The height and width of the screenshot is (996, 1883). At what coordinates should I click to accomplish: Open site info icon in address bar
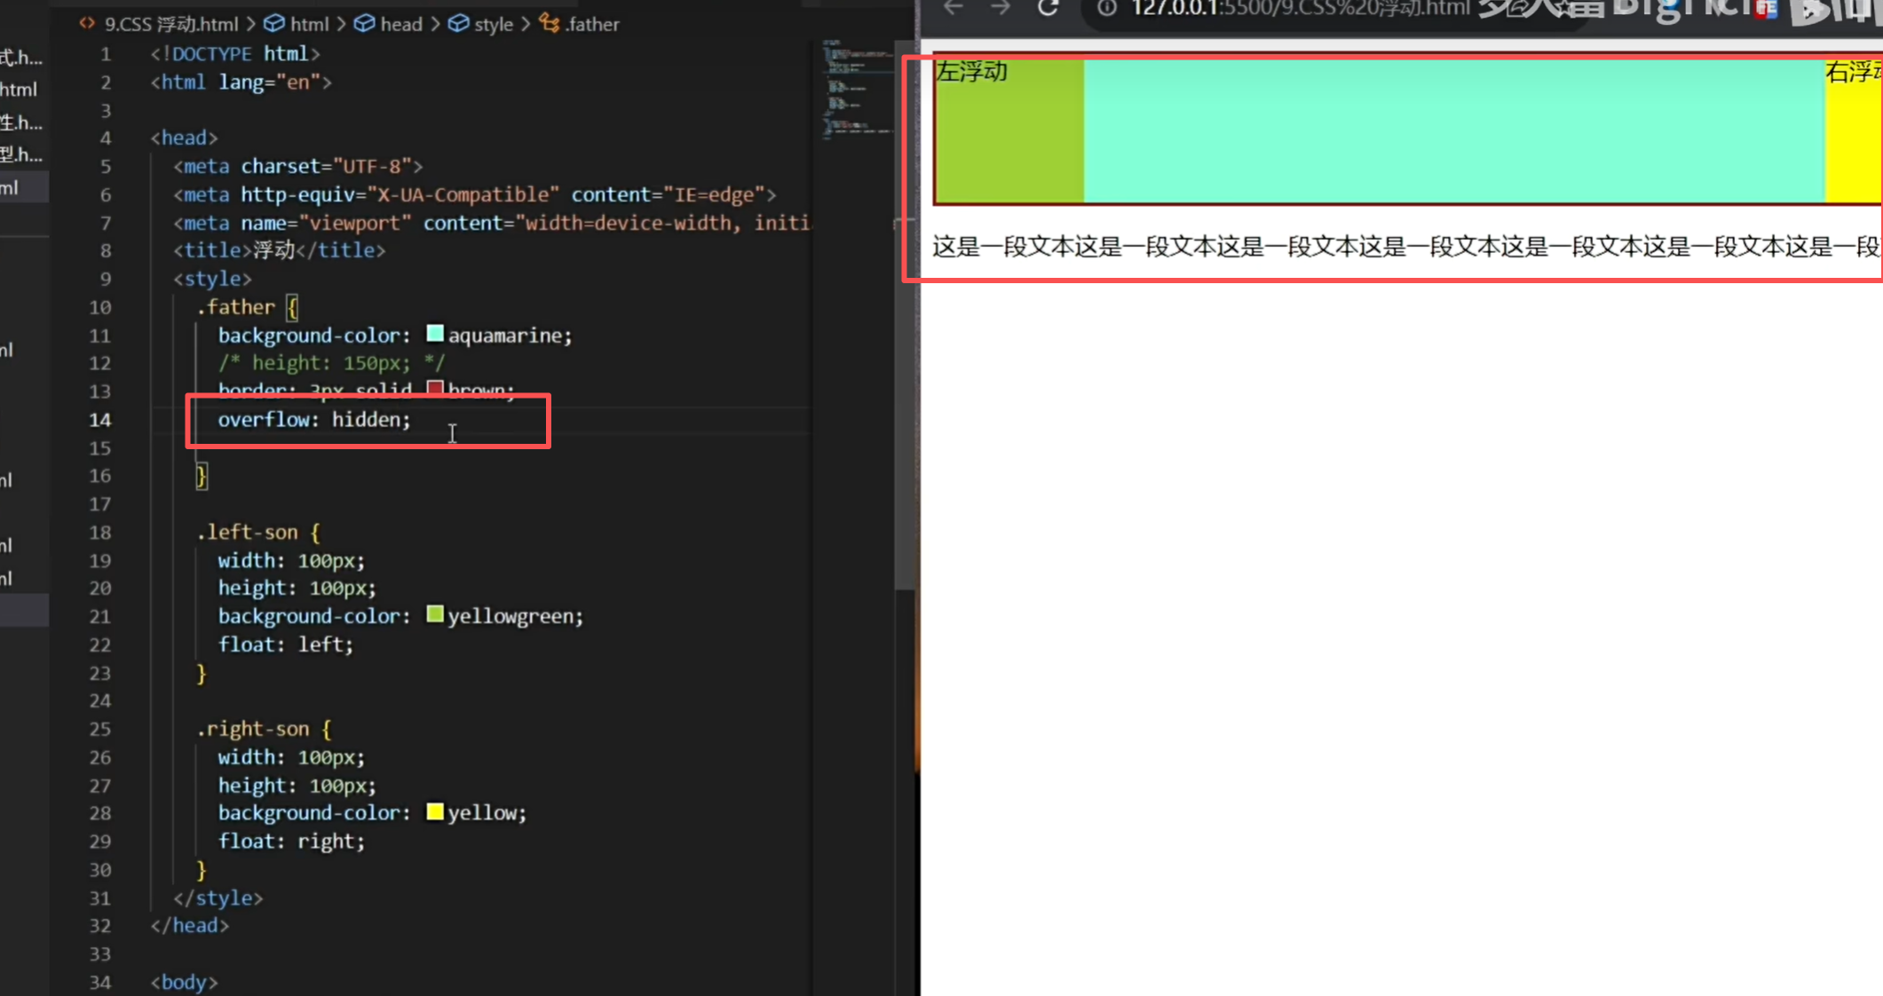pos(1106,8)
